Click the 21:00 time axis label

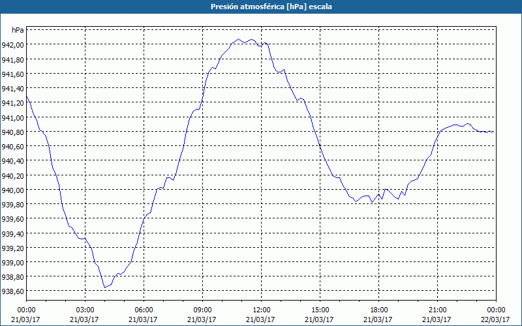[437, 310]
